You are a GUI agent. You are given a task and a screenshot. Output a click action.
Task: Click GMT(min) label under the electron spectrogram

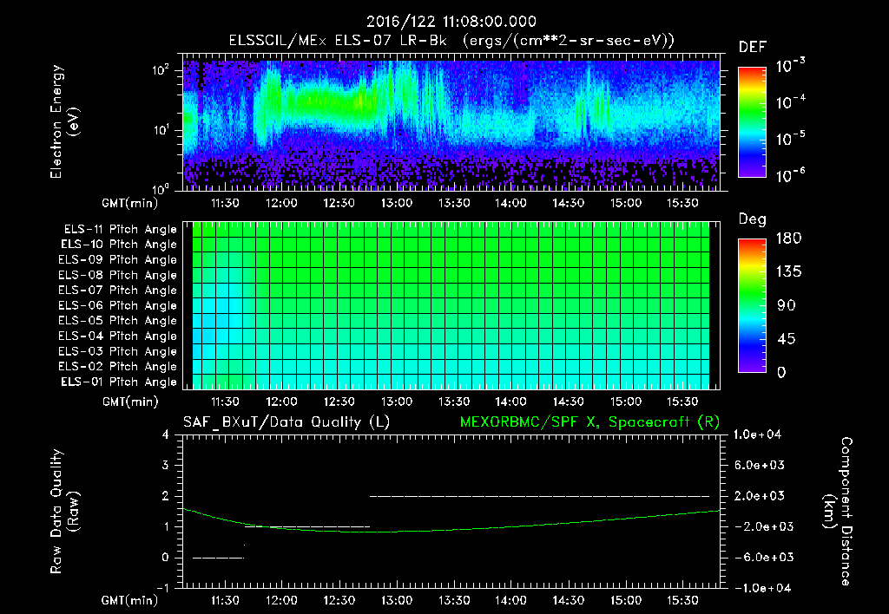point(130,203)
